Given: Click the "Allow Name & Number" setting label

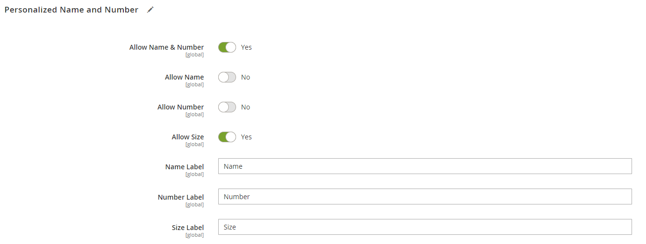Looking at the screenshot, I should [166, 47].
